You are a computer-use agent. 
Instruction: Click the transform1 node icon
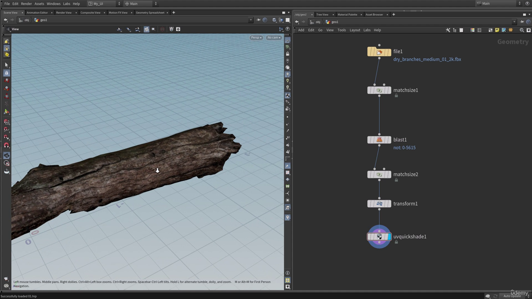point(379,204)
